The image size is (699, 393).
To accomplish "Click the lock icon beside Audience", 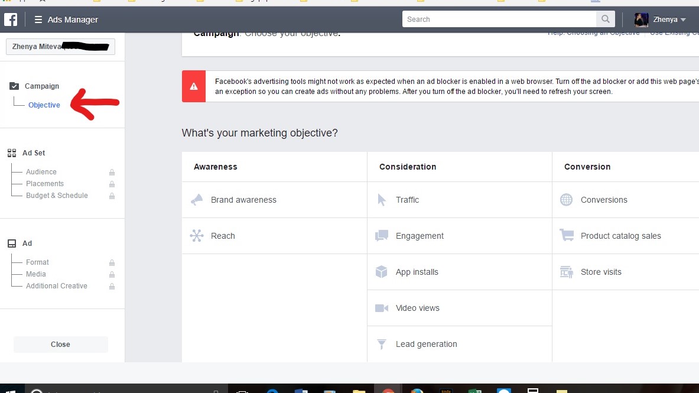I will click(x=112, y=172).
